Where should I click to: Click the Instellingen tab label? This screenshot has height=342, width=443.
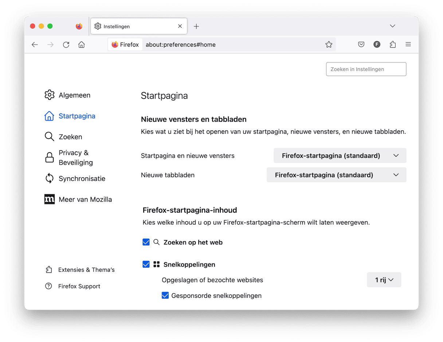pyautogui.click(x=117, y=26)
